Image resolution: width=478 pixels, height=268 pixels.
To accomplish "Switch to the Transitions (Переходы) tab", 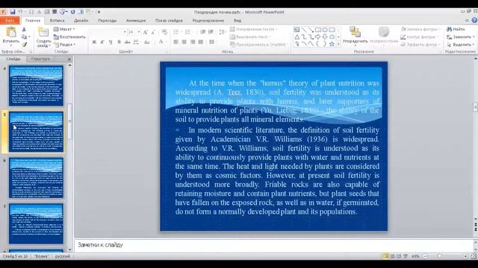I will coord(108,20).
